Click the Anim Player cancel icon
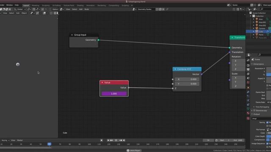Viewport: 271px width, 152px height. pyautogui.click(x=128, y=150)
